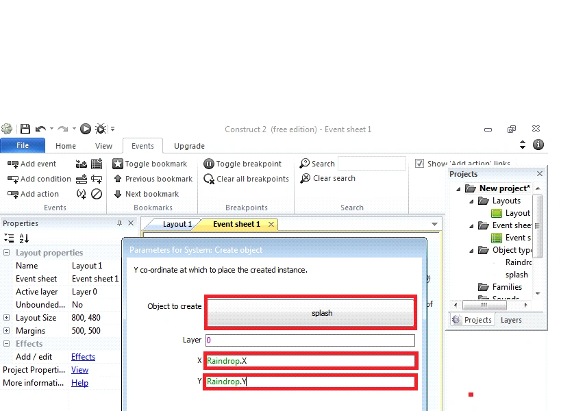Toggle bookmark star icon
Image resolution: width=561 pixels, height=411 pixels.
(x=118, y=164)
